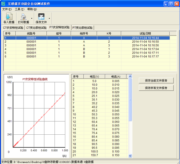
Task: Open the 文件 menu
Action: pos(7,9)
